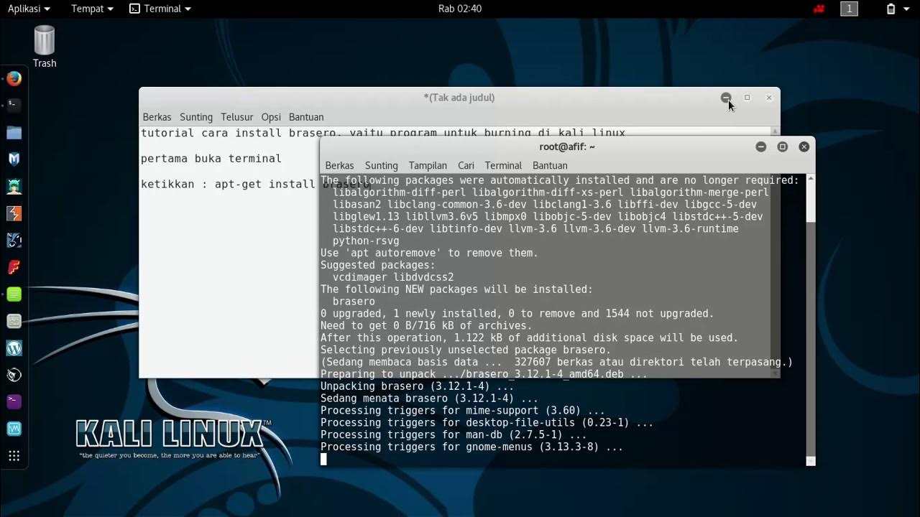Open Telusur menu in text editor

[x=237, y=117]
